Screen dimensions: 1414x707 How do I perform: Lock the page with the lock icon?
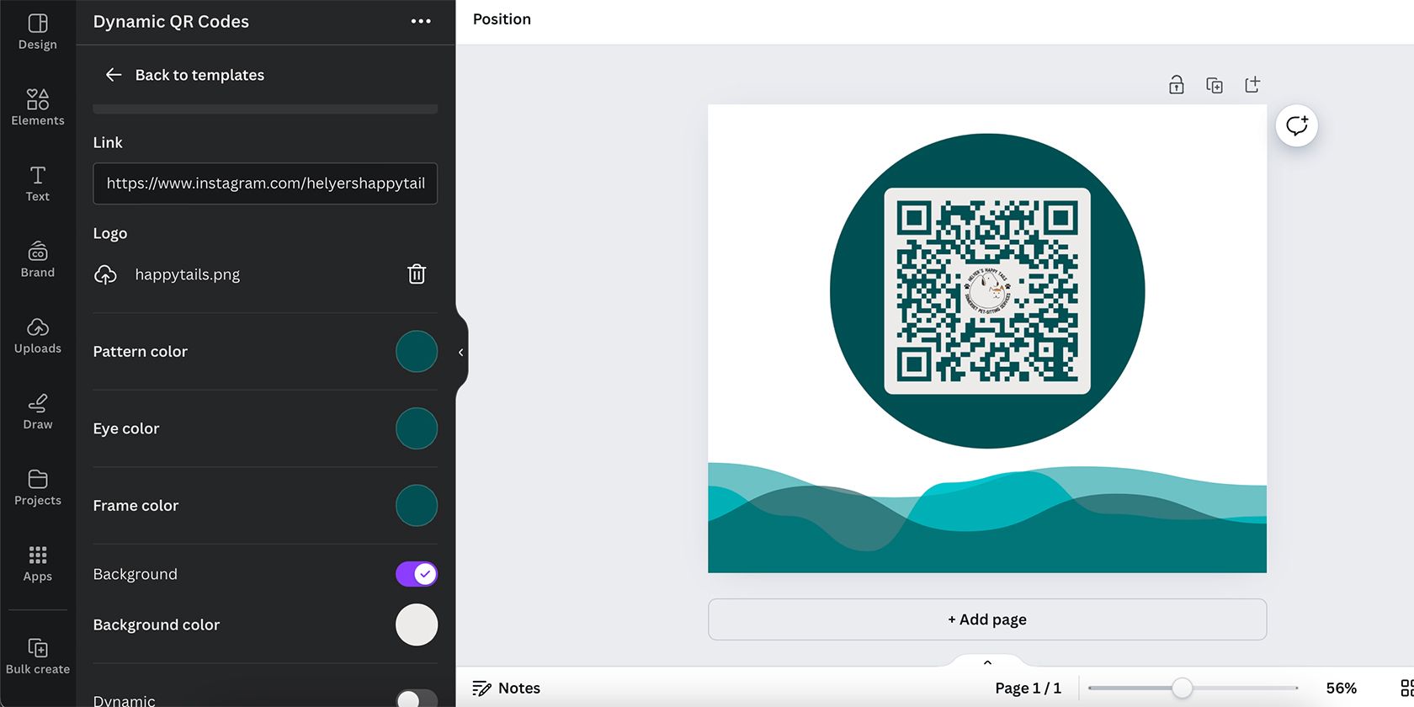click(x=1177, y=85)
